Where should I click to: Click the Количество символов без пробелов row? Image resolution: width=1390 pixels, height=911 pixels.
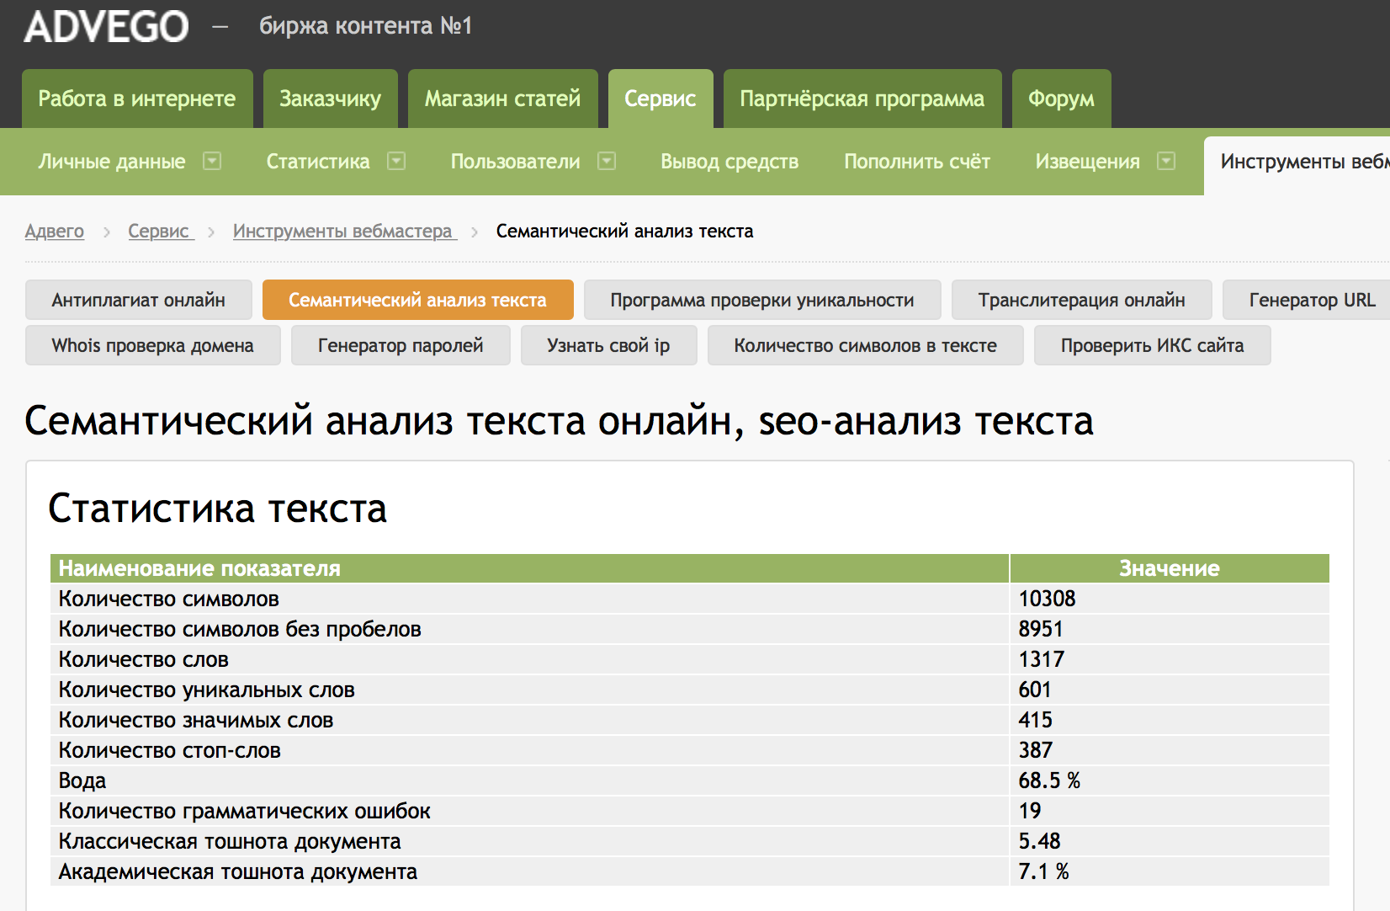tap(690, 629)
